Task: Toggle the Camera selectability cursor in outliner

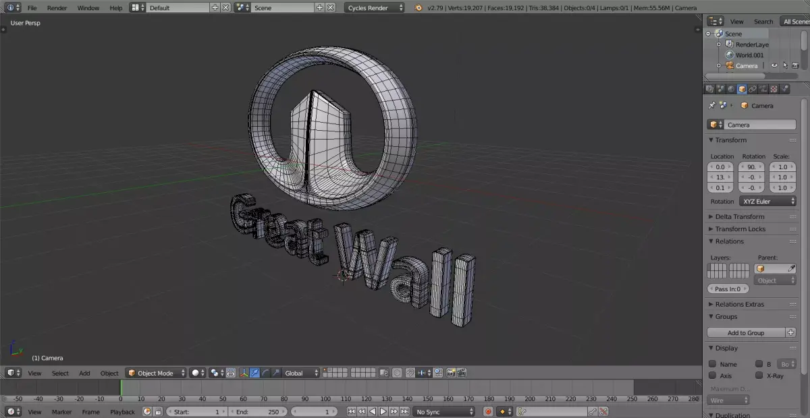Action: point(785,65)
